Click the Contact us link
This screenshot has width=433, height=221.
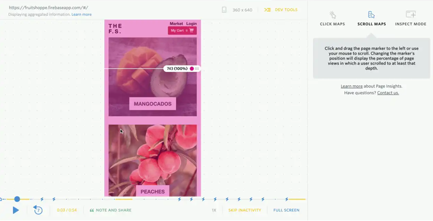coord(388,93)
